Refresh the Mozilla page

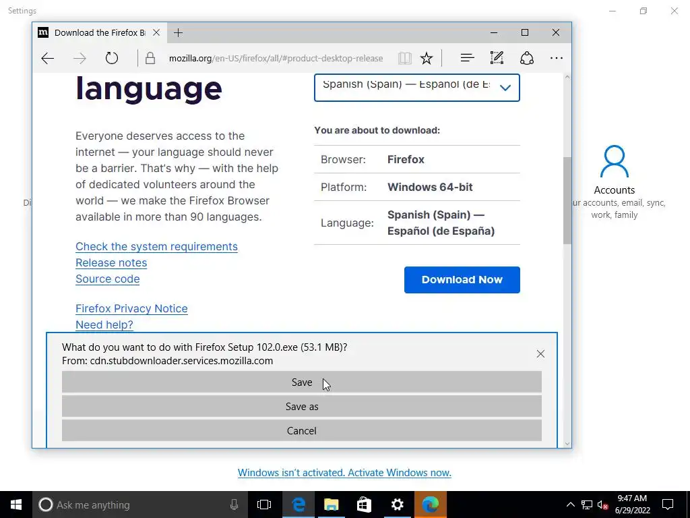tap(112, 58)
